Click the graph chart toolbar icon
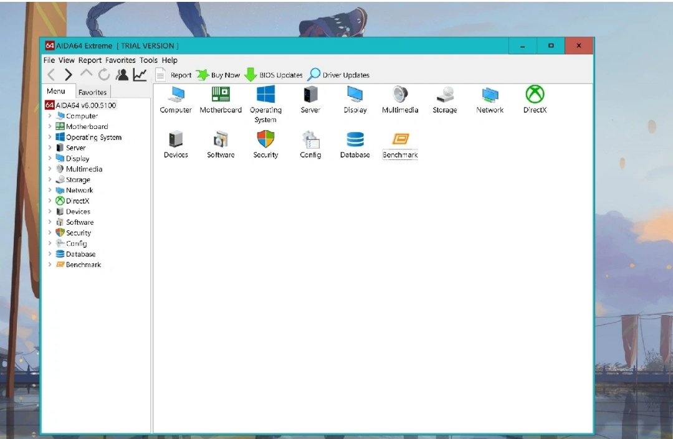 (140, 75)
